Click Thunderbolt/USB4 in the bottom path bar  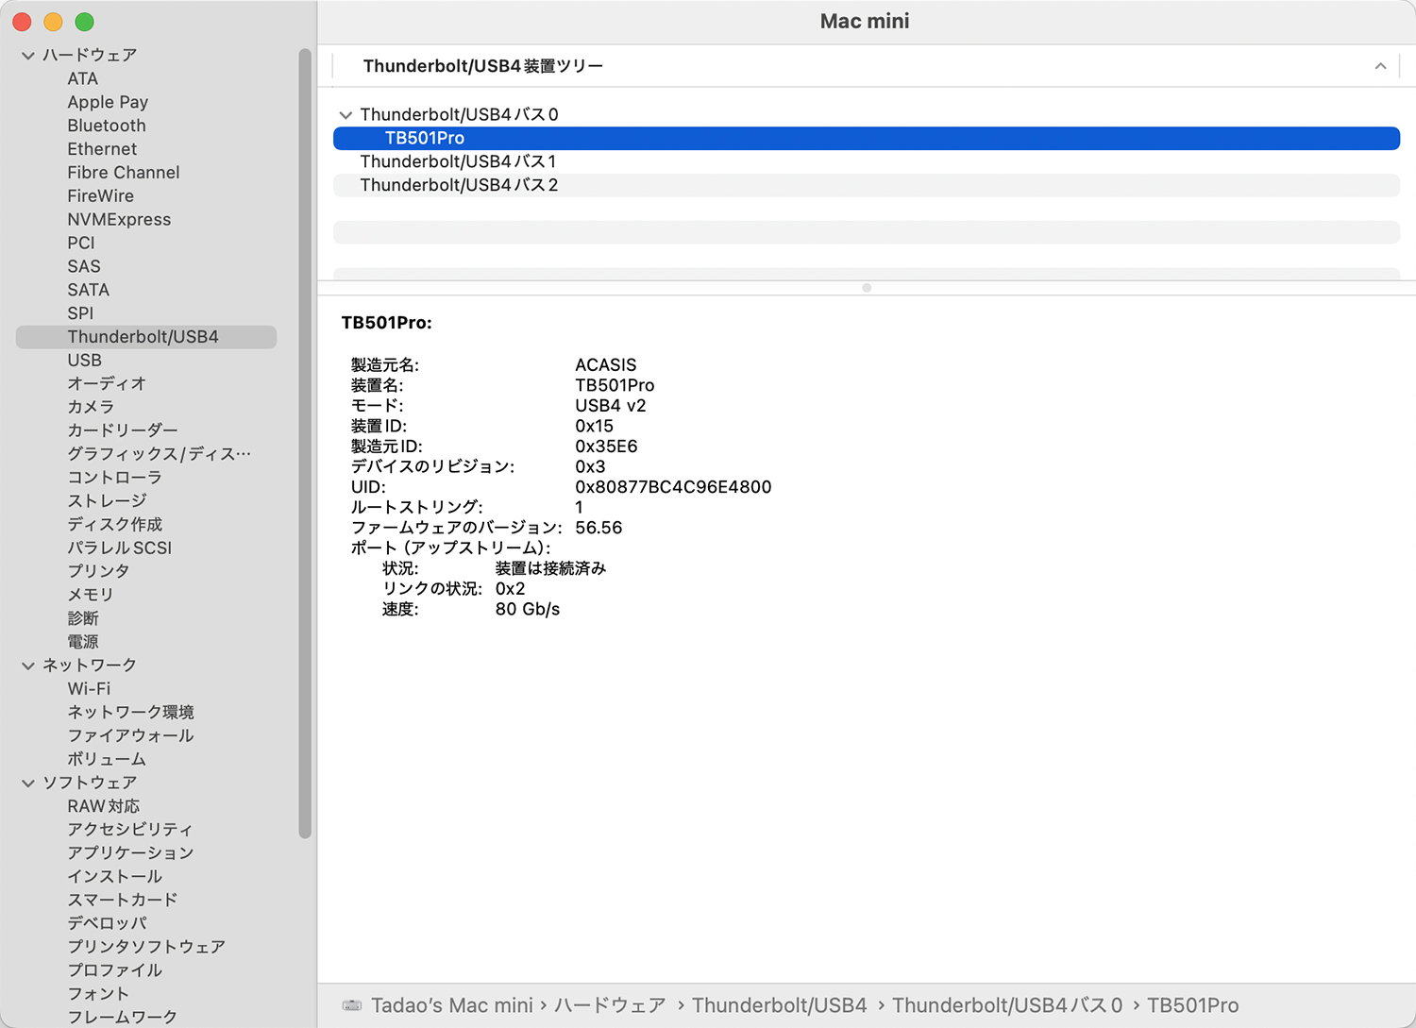pyautogui.click(x=780, y=1005)
